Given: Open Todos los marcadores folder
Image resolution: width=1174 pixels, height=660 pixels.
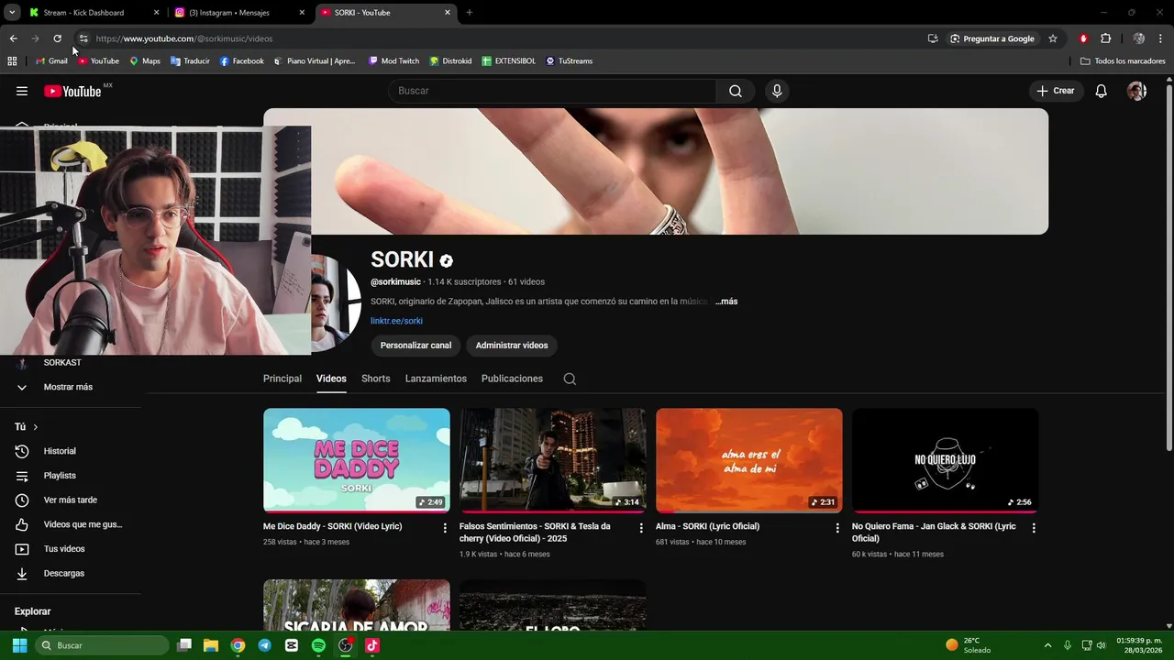Looking at the screenshot, I should coord(1123,61).
